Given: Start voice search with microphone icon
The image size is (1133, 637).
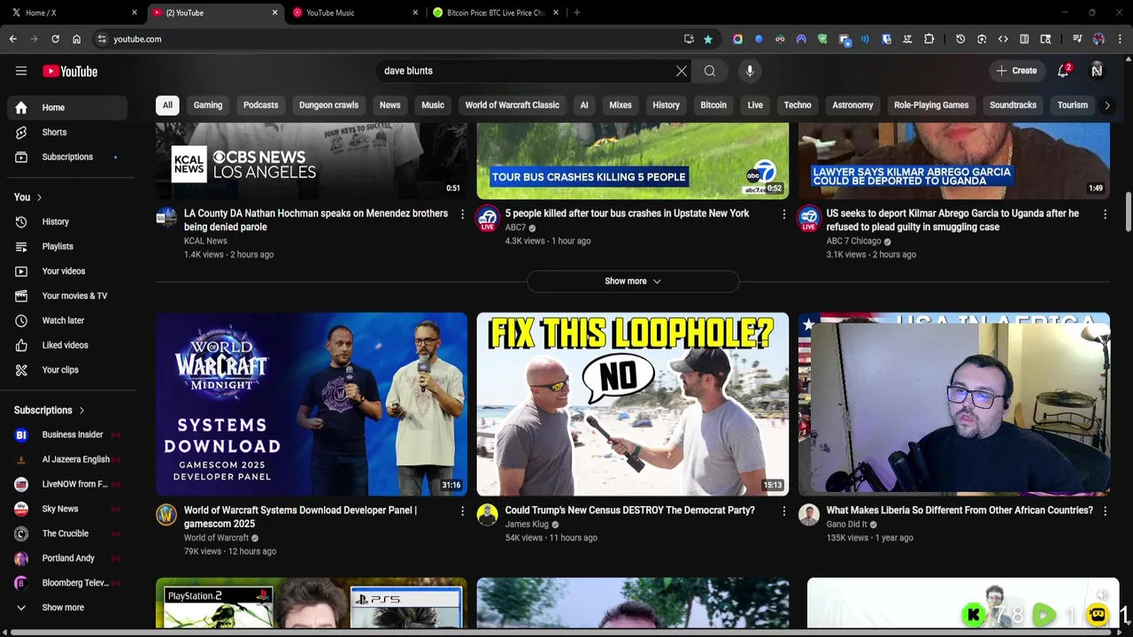Looking at the screenshot, I should (x=750, y=71).
